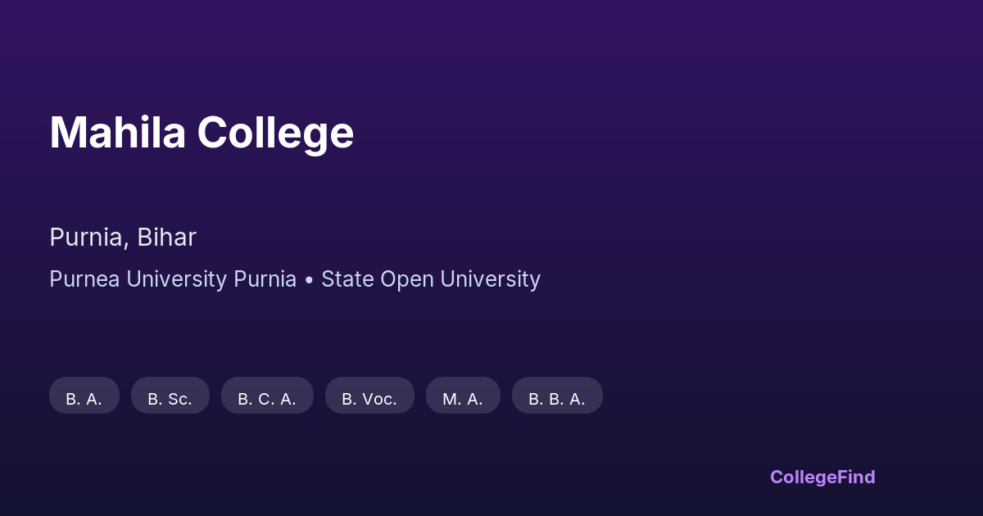Click the word Purnia before Bihar
The image size is (983, 516).
(86, 238)
